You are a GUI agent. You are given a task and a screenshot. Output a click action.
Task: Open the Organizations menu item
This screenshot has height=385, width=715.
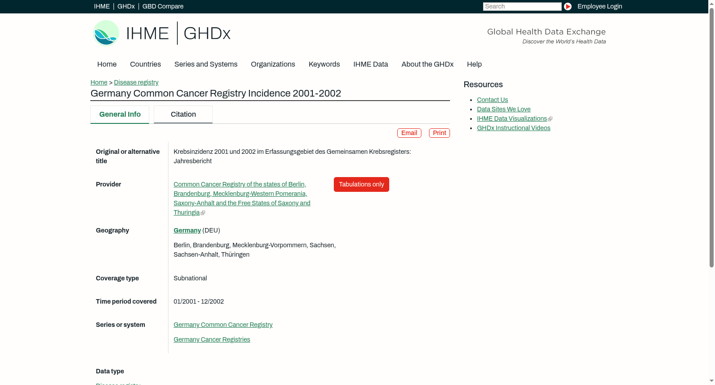273,64
